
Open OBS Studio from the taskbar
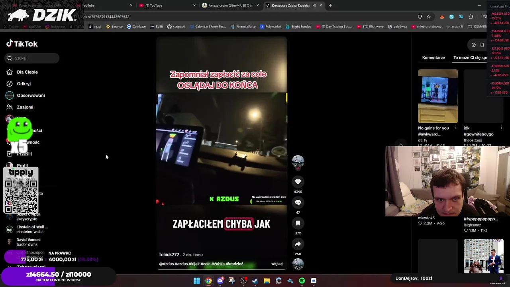pos(243,281)
